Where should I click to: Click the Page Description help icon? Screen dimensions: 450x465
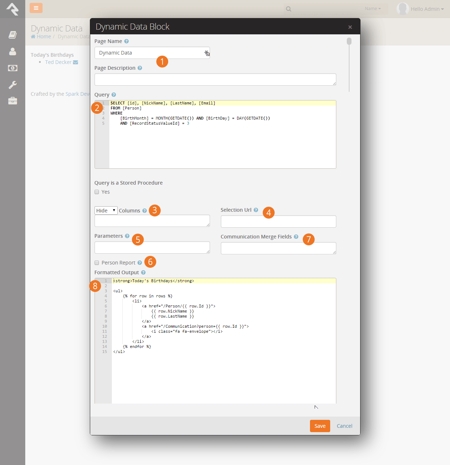tap(140, 68)
